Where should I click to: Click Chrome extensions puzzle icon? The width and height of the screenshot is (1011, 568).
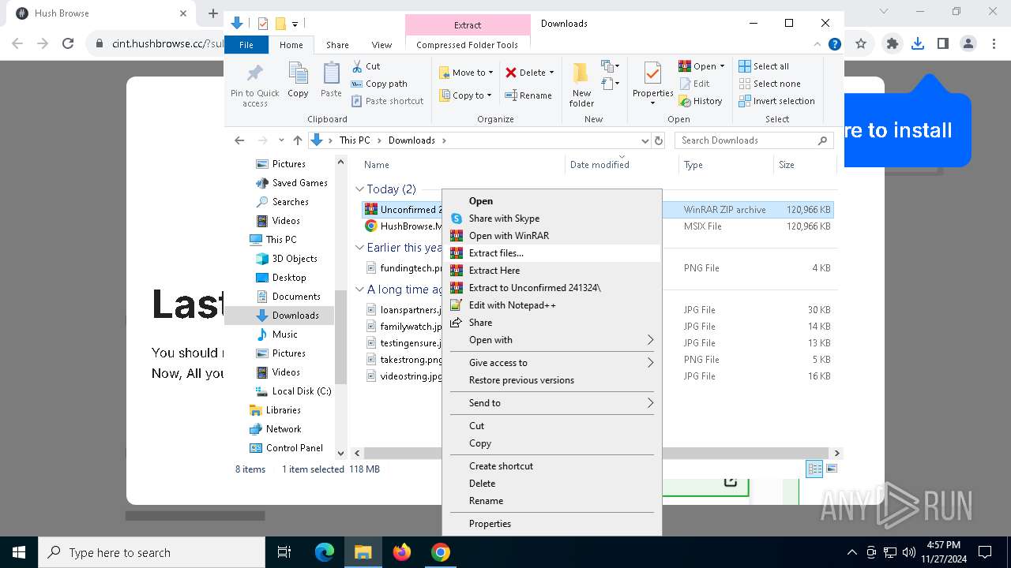click(x=893, y=44)
